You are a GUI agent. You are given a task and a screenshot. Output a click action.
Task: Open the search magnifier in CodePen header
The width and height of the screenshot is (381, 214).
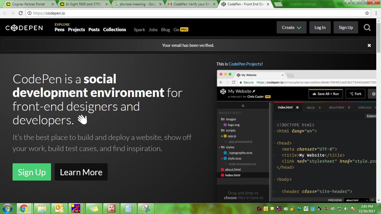click(367, 27)
